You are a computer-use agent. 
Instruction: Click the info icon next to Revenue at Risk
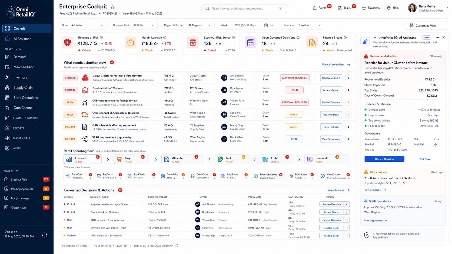pyautogui.click(x=101, y=38)
